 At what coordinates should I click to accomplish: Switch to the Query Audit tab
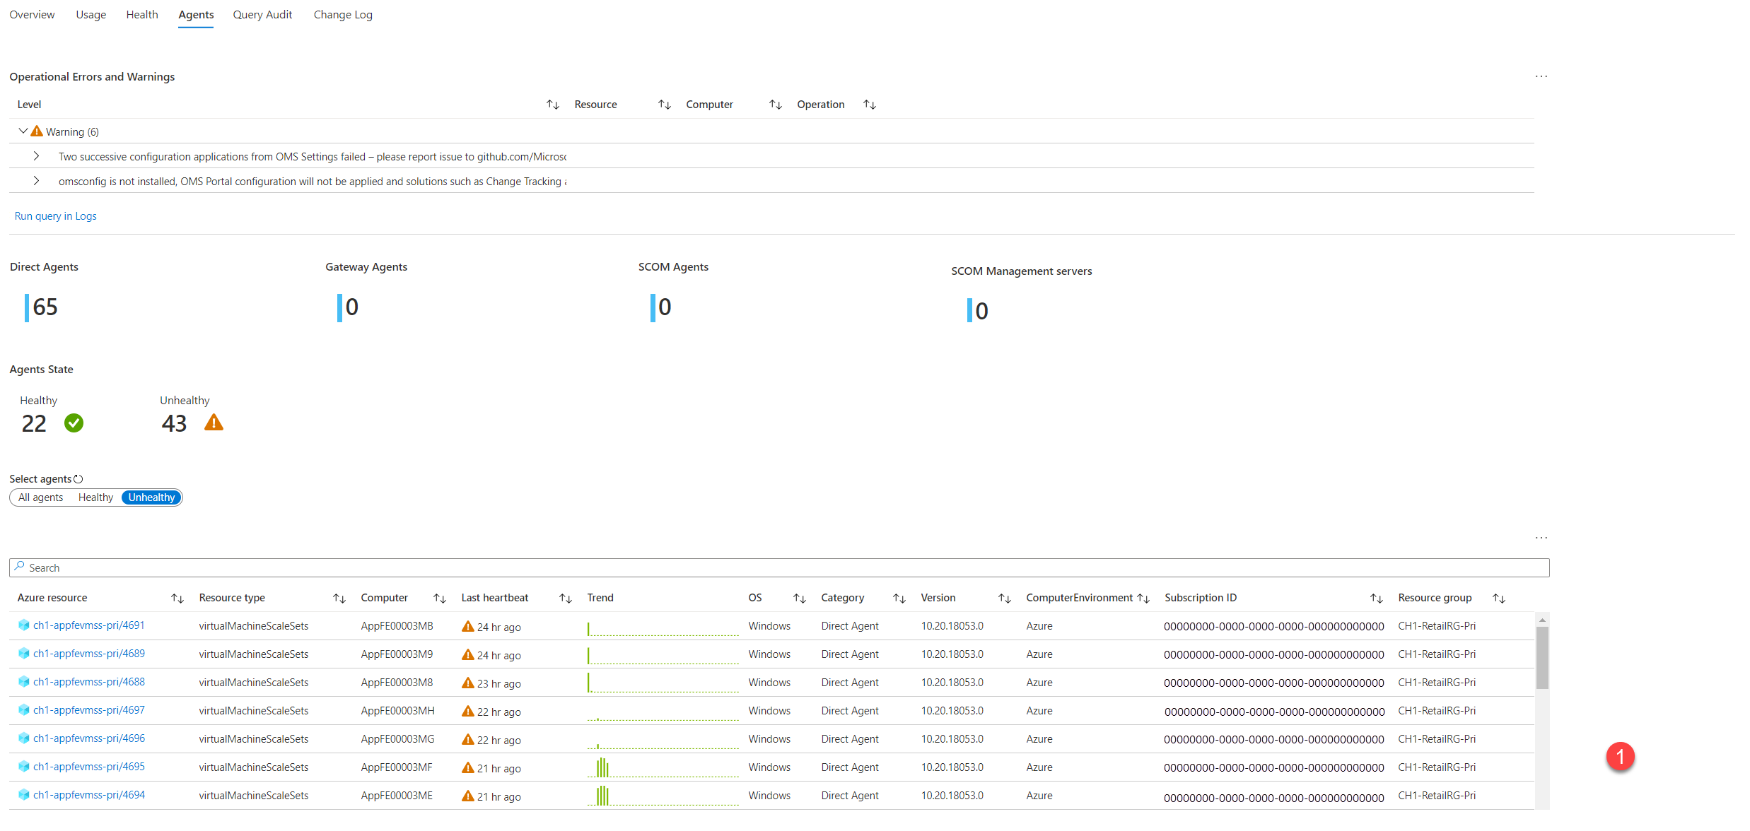[x=262, y=15]
